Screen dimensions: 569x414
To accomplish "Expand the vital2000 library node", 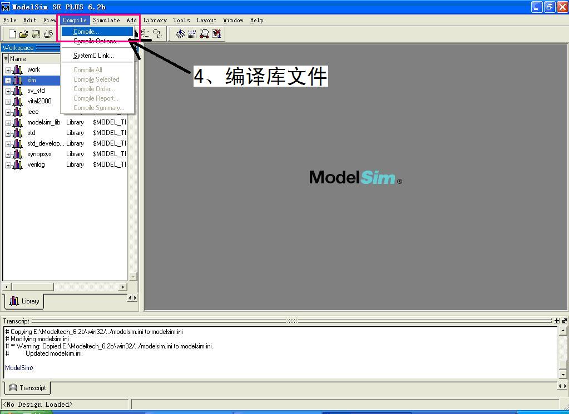I will pyautogui.click(x=8, y=102).
